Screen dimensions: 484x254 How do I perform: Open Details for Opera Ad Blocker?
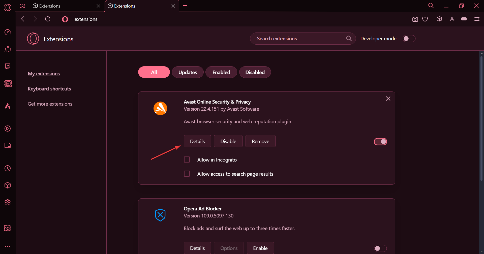[x=197, y=248]
